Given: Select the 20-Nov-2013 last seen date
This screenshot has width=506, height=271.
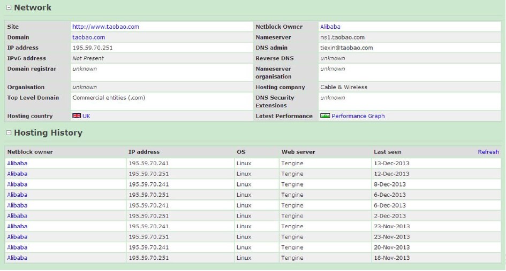Looking at the screenshot, I should click(x=392, y=247).
